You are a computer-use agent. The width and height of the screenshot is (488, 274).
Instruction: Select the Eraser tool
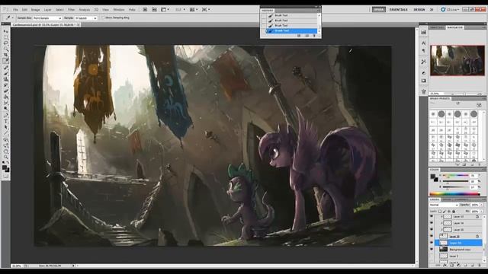5,91
